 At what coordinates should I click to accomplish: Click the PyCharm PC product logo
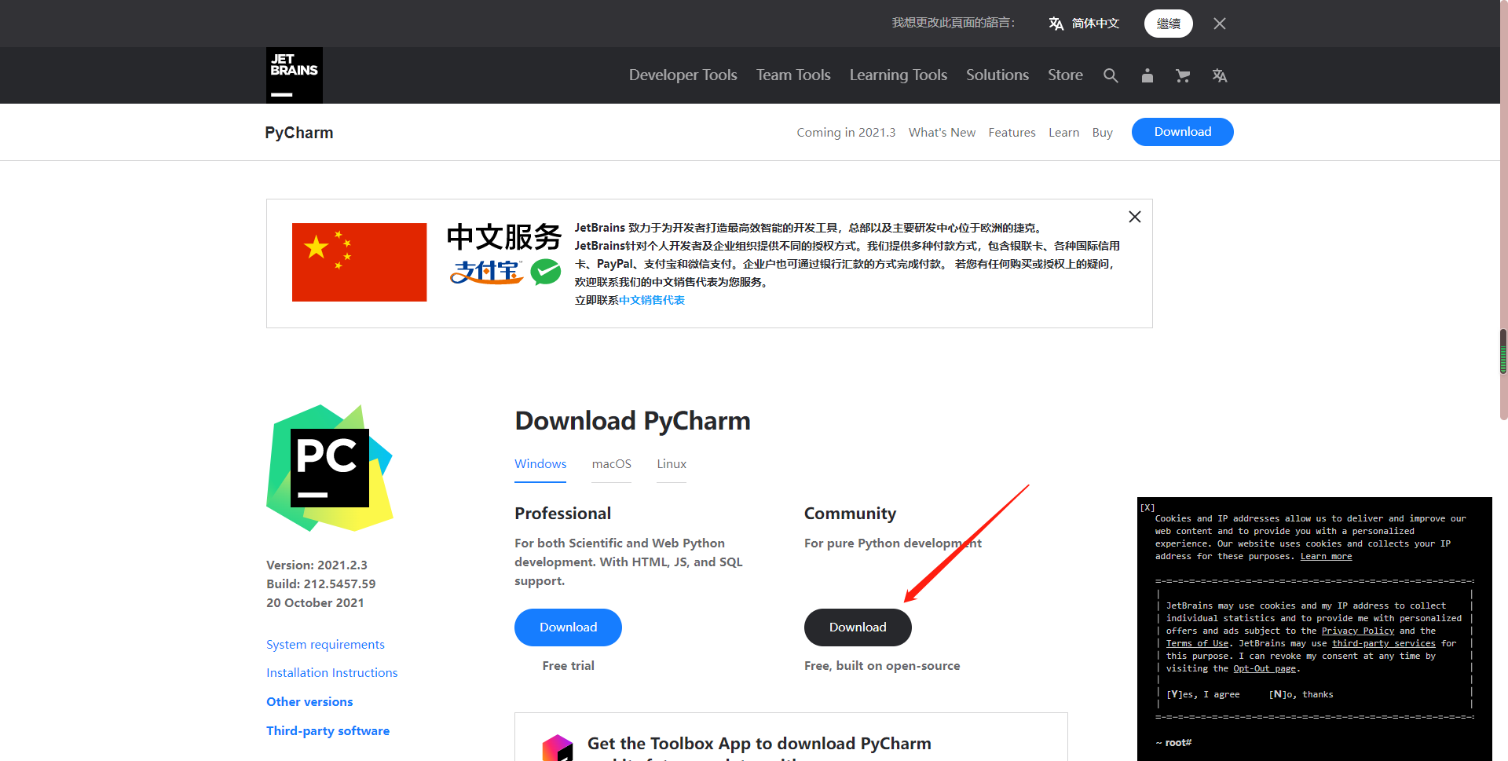click(x=330, y=468)
